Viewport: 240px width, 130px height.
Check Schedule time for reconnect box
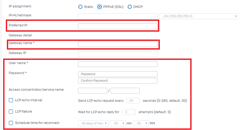tap(11, 123)
